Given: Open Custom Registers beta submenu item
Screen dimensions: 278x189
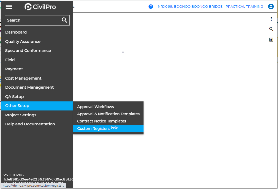Looking at the screenshot, I should click(x=97, y=129).
